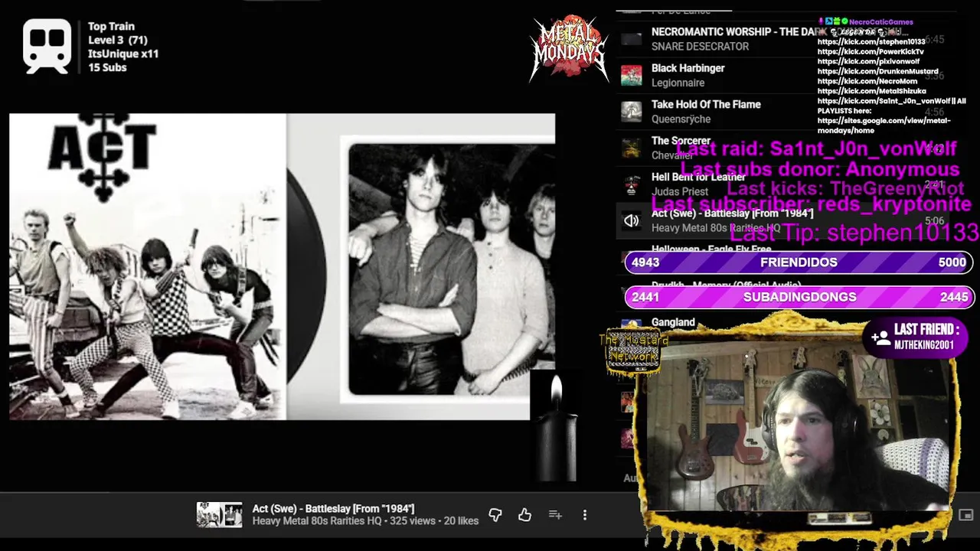Click kick.com/NecroMom link in chat
980x551 pixels.
(x=867, y=81)
